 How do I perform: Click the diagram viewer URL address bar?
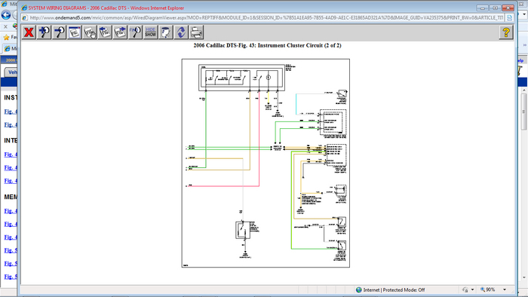[266, 17]
